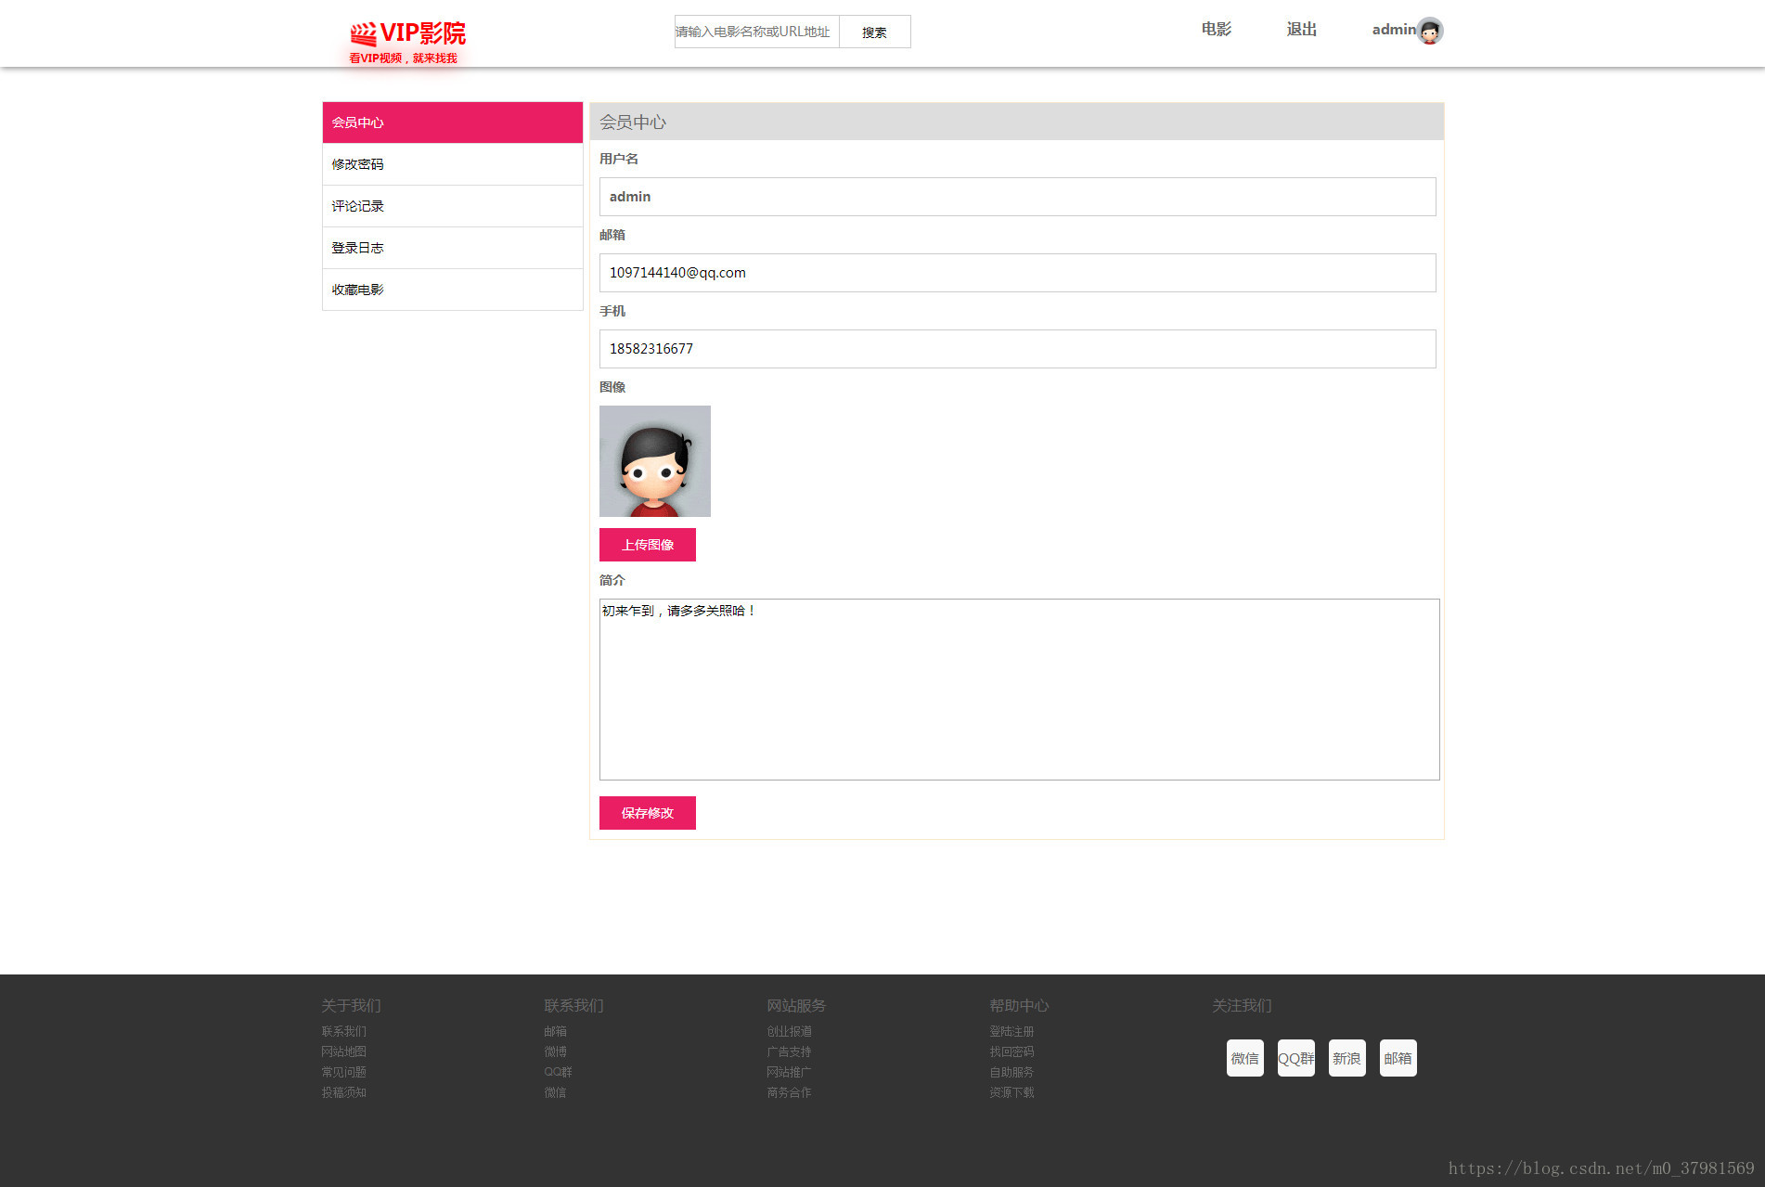Open footer link 投稿须知

[x=343, y=1092]
